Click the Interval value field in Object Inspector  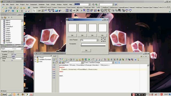tap(17, 56)
